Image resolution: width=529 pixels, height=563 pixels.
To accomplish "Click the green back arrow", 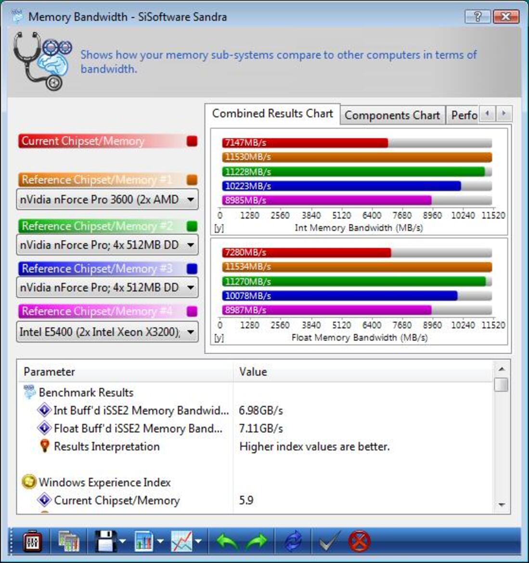I will (227, 541).
